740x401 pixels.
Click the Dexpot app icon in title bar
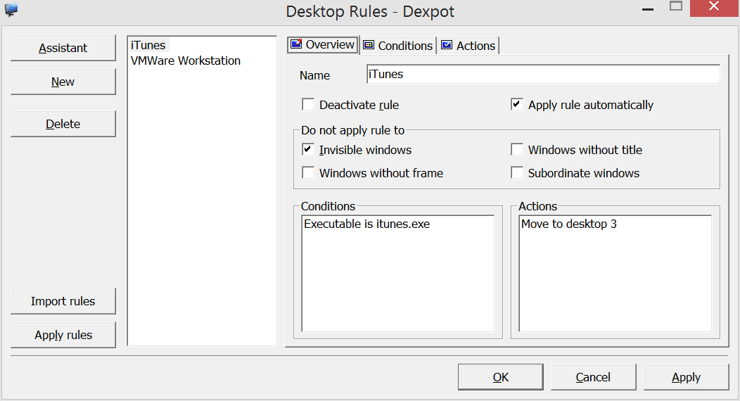pos(11,9)
